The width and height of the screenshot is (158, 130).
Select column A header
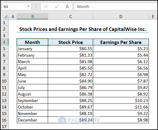13,17
